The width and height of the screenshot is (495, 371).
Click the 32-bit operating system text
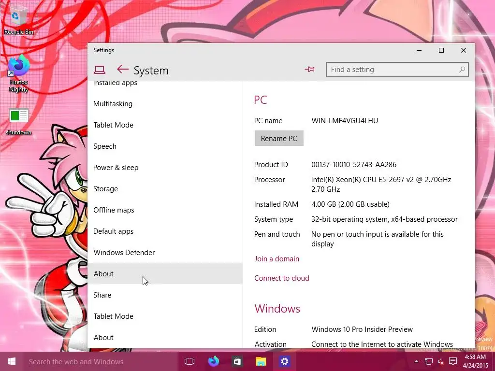(384, 219)
